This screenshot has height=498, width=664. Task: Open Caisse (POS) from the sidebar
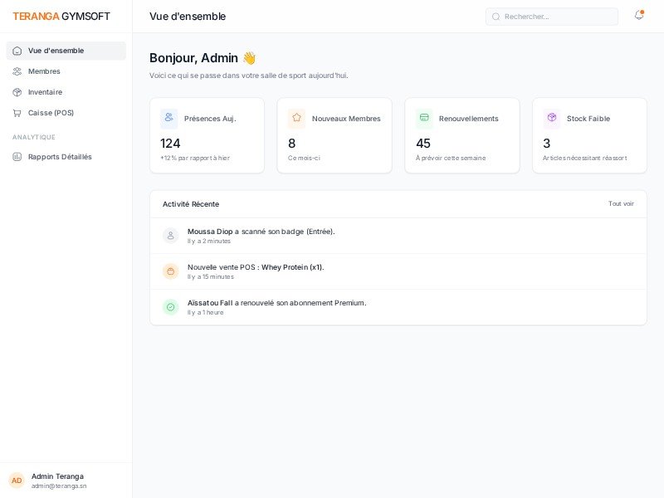click(x=51, y=113)
